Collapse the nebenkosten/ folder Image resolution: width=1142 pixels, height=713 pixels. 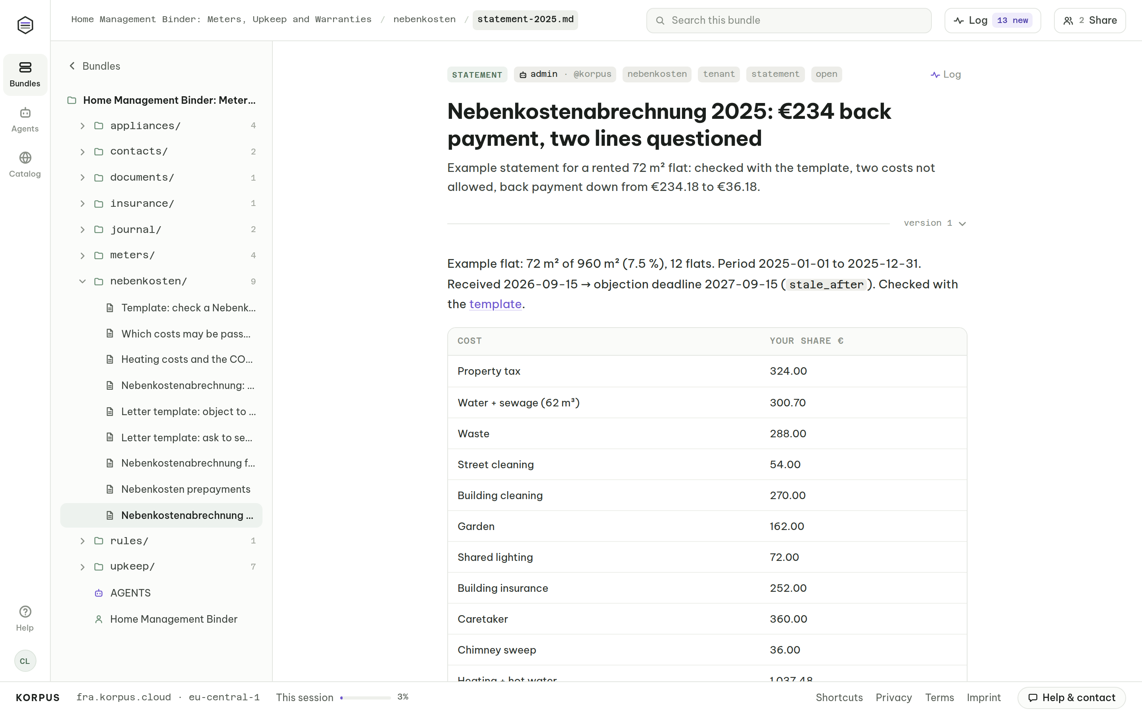(161, 282)
